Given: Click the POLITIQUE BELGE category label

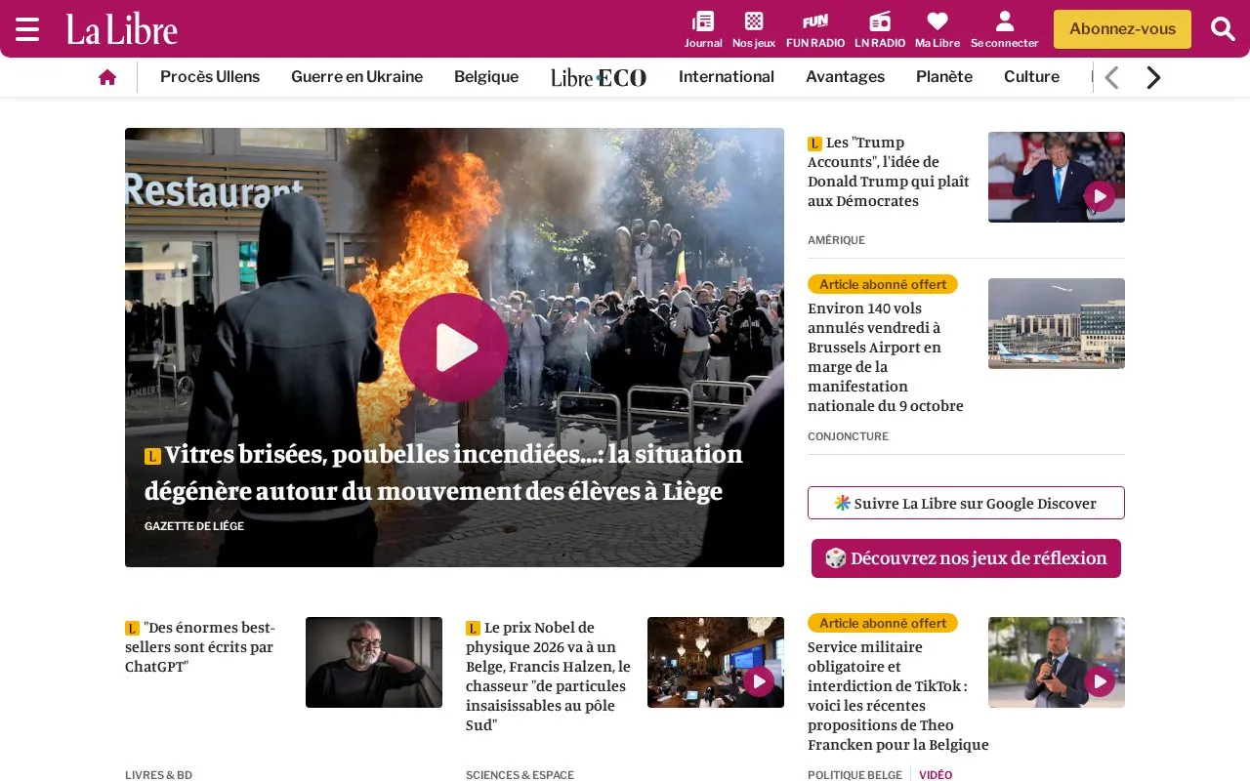Looking at the screenshot, I should pos(854,775).
